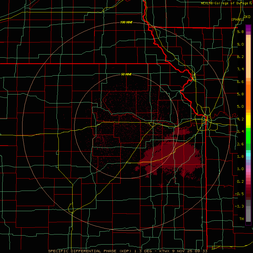Click the 3.4 legend value

(x=240, y=132)
